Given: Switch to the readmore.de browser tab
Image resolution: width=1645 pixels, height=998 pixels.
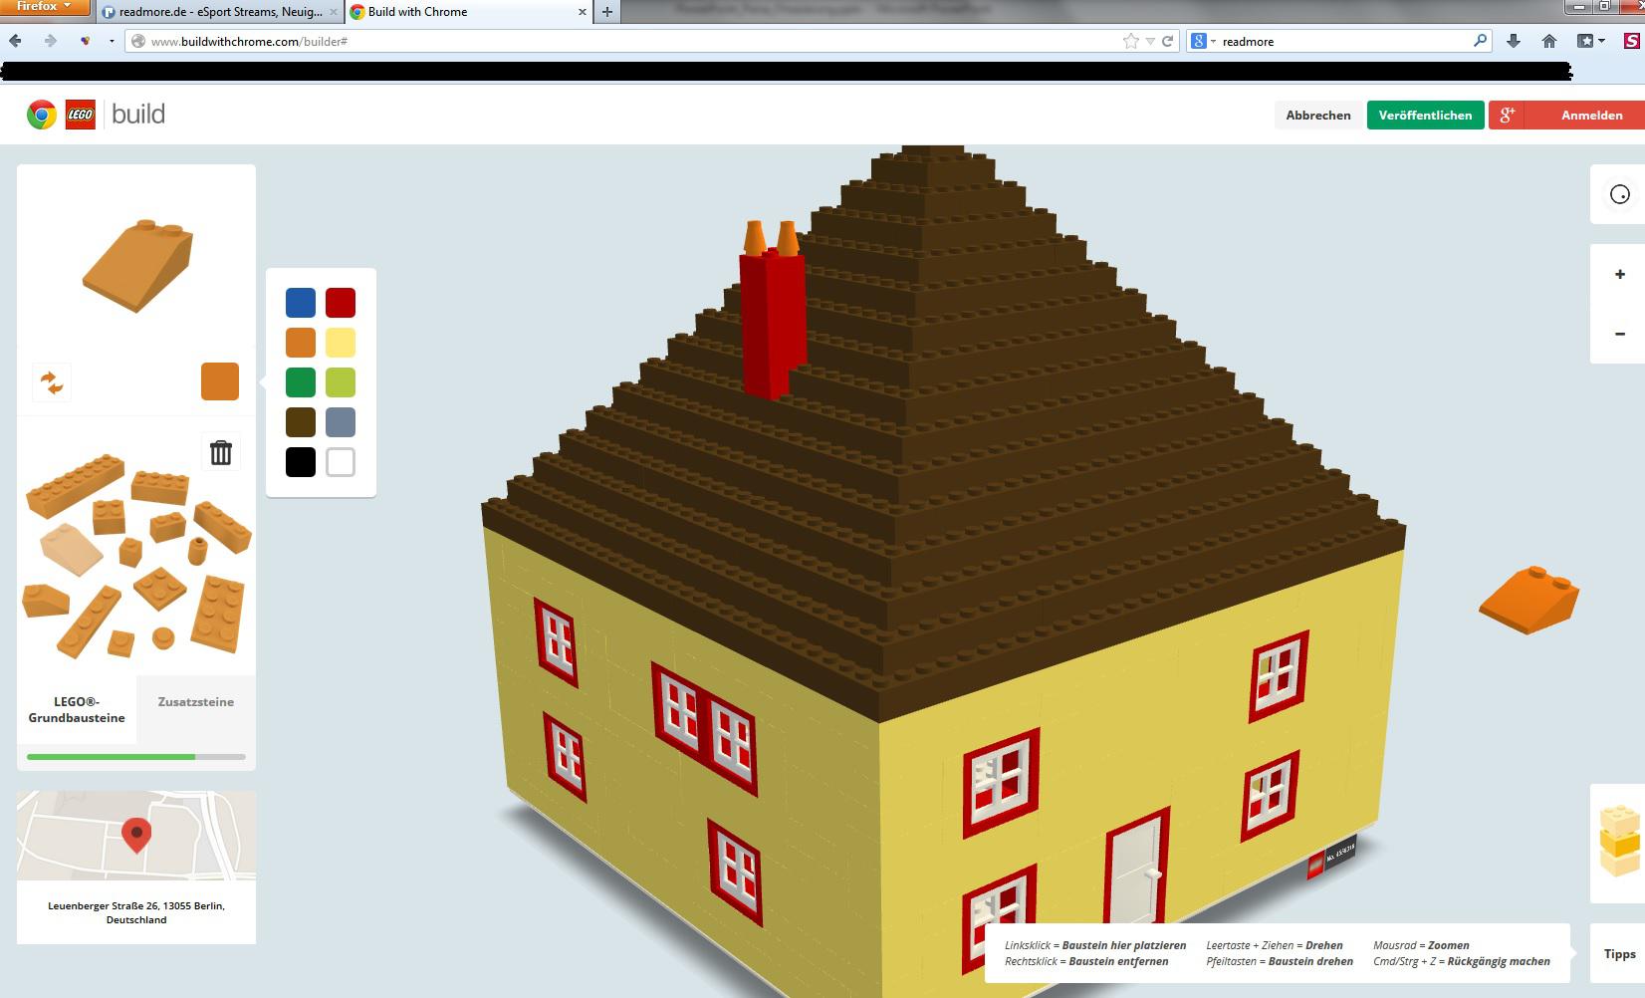Looking at the screenshot, I should (x=220, y=12).
